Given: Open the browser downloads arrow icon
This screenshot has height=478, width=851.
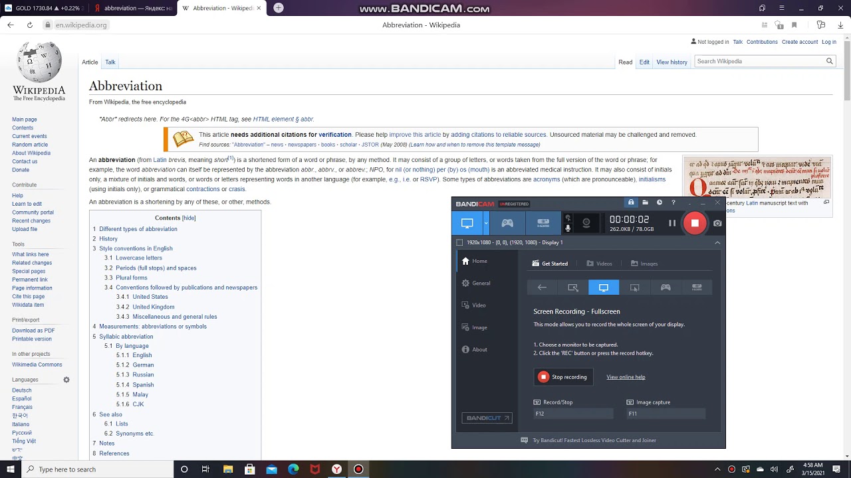Looking at the screenshot, I should click(x=840, y=25).
